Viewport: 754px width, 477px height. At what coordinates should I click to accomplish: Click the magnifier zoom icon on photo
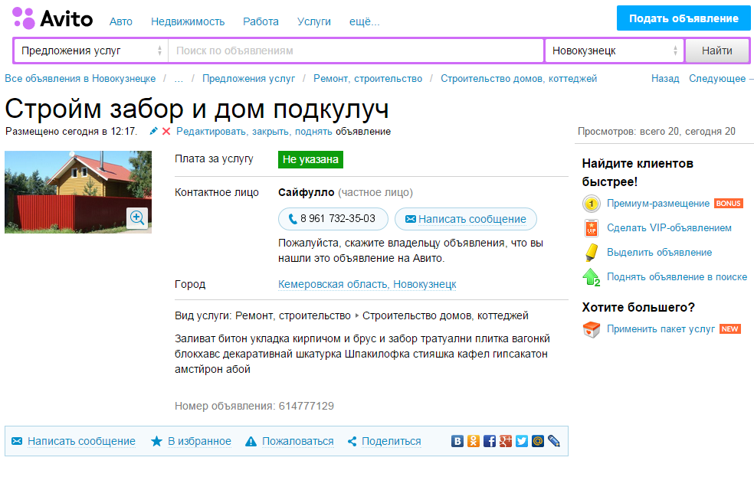pos(137,217)
